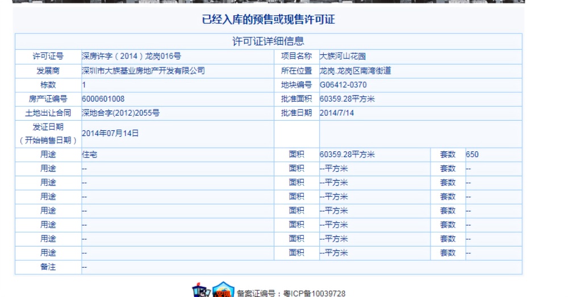
Task: Select unit count value 650
Action: tap(472, 155)
